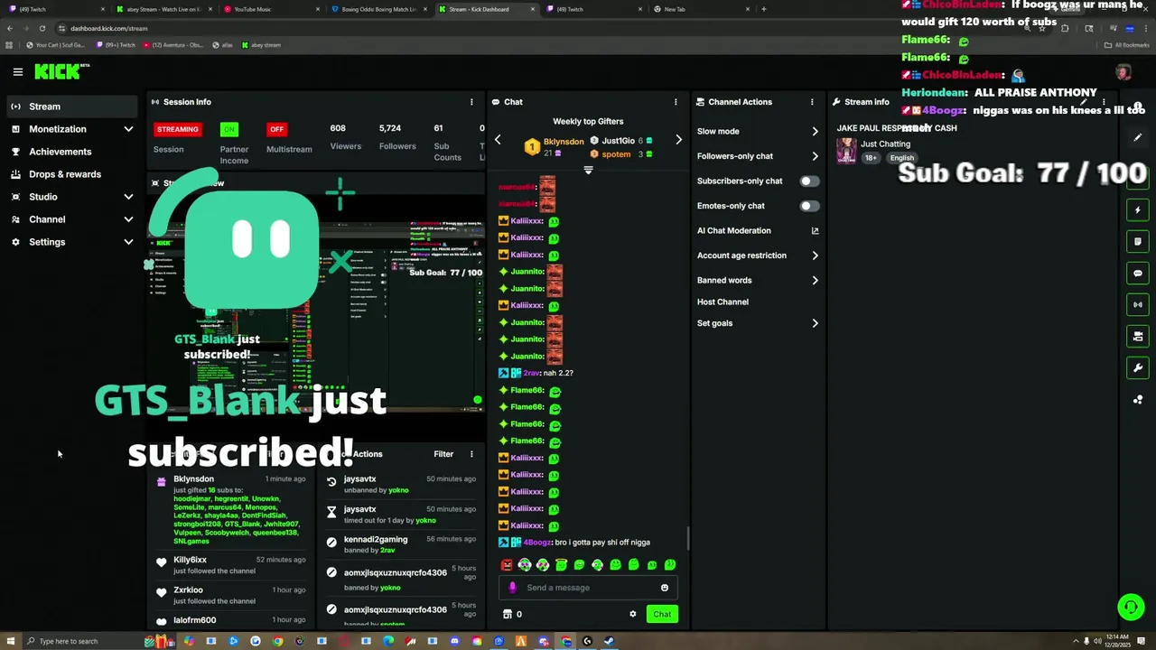Open the emoji picker in chat input

pos(665,588)
